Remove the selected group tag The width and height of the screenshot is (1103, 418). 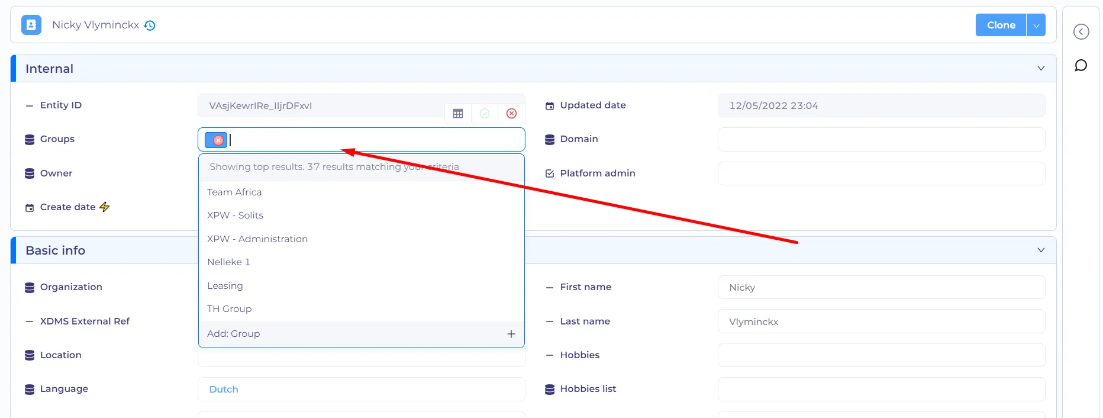point(218,140)
